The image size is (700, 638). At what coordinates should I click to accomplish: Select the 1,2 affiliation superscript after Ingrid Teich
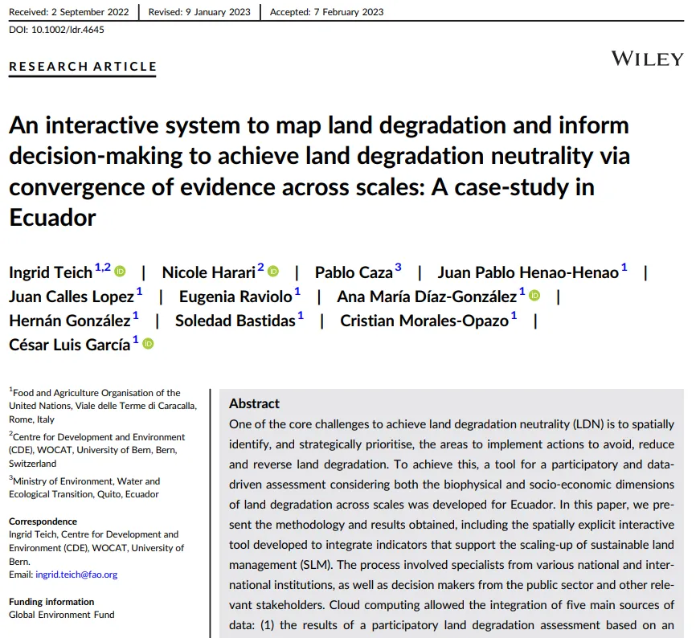(x=103, y=268)
